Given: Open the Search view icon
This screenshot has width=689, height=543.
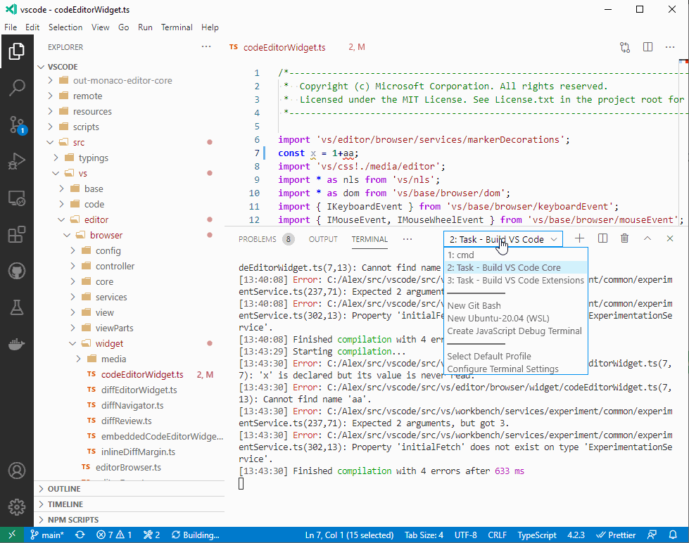Looking at the screenshot, I should (x=17, y=88).
